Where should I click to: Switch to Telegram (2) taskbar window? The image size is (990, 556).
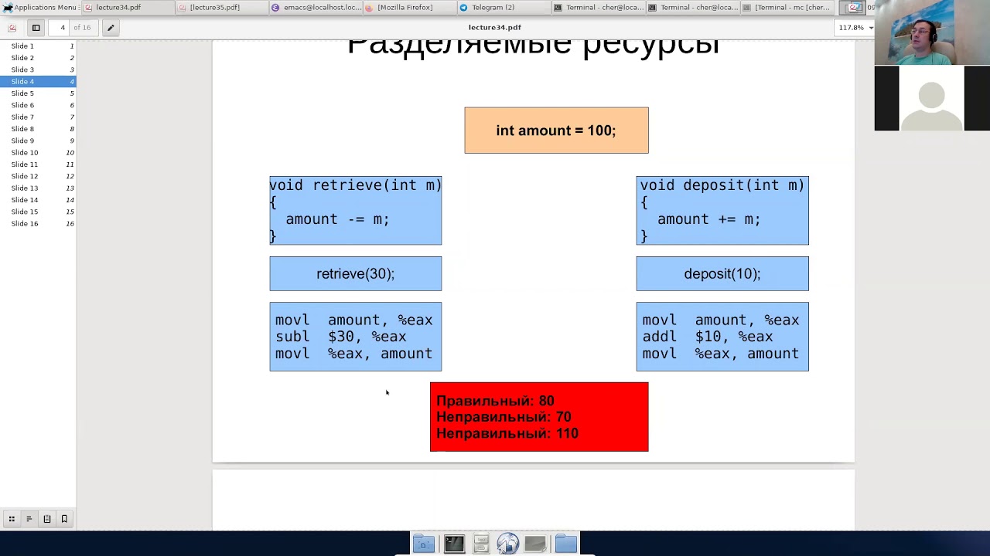503,8
